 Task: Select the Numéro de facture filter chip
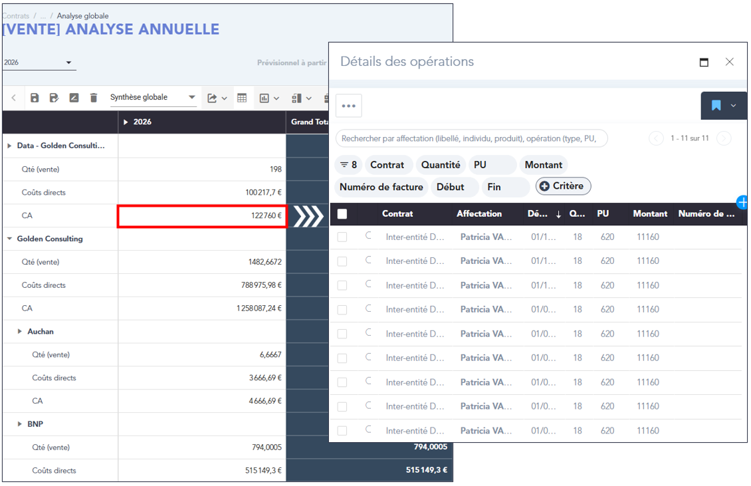point(381,187)
